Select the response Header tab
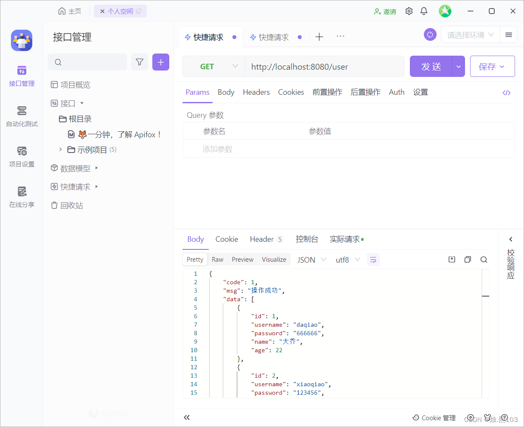 266,239
